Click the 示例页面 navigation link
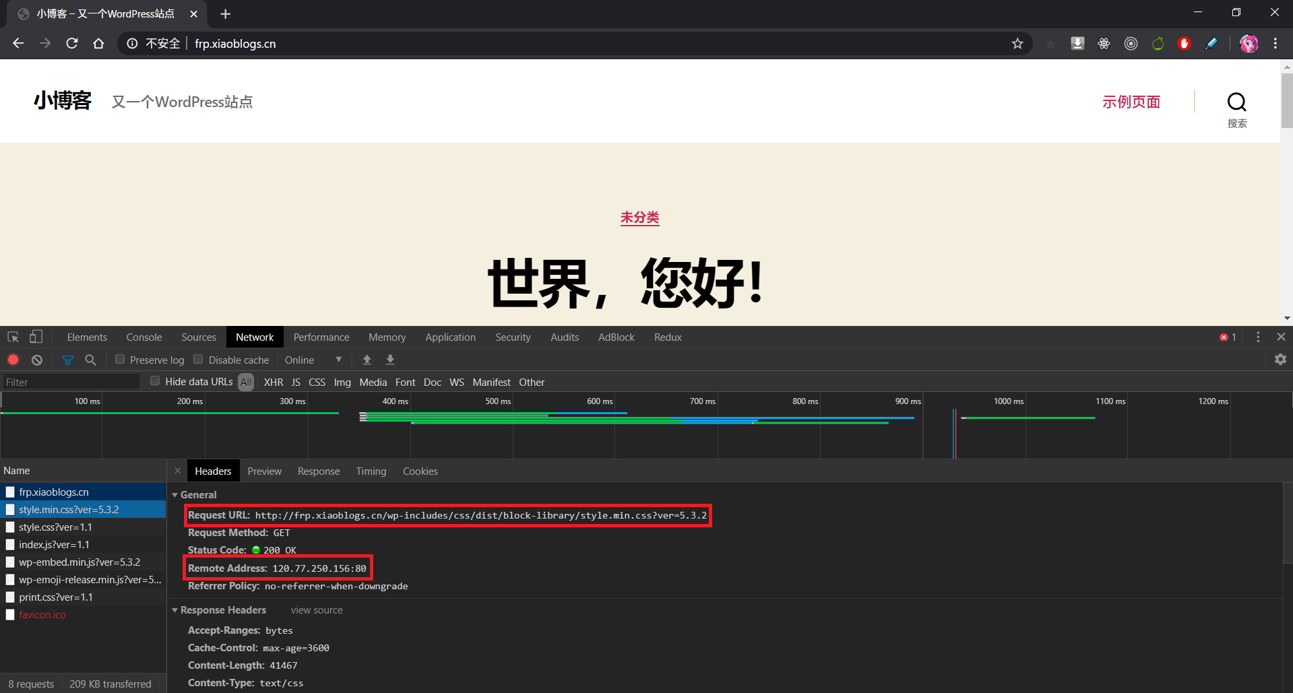 click(x=1131, y=102)
